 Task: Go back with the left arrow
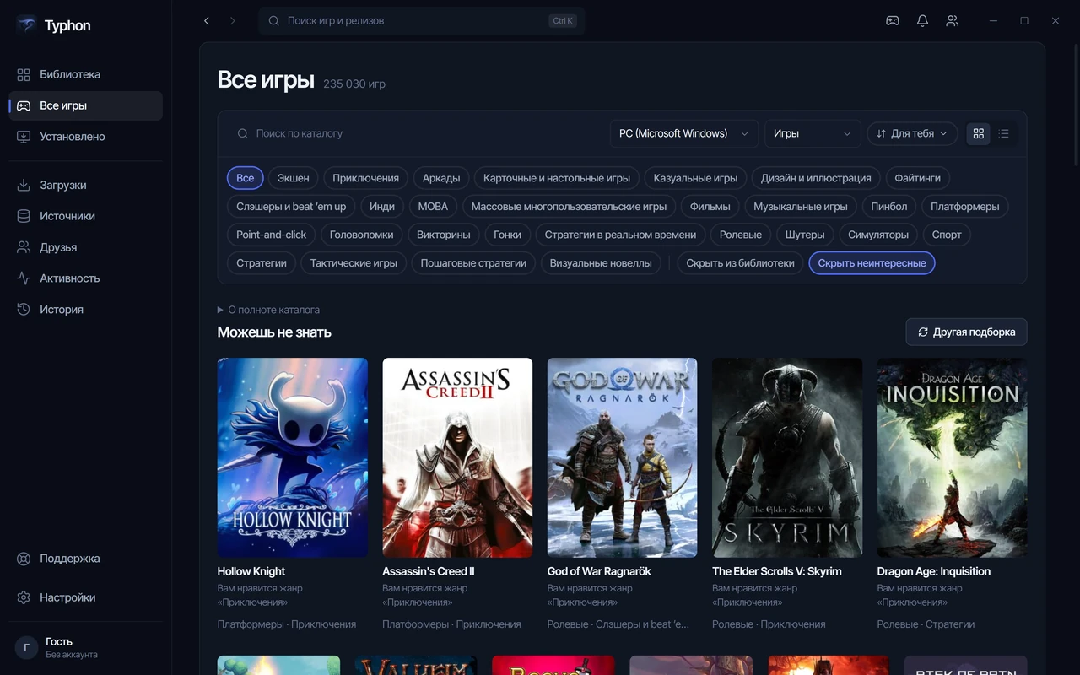point(207,20)
